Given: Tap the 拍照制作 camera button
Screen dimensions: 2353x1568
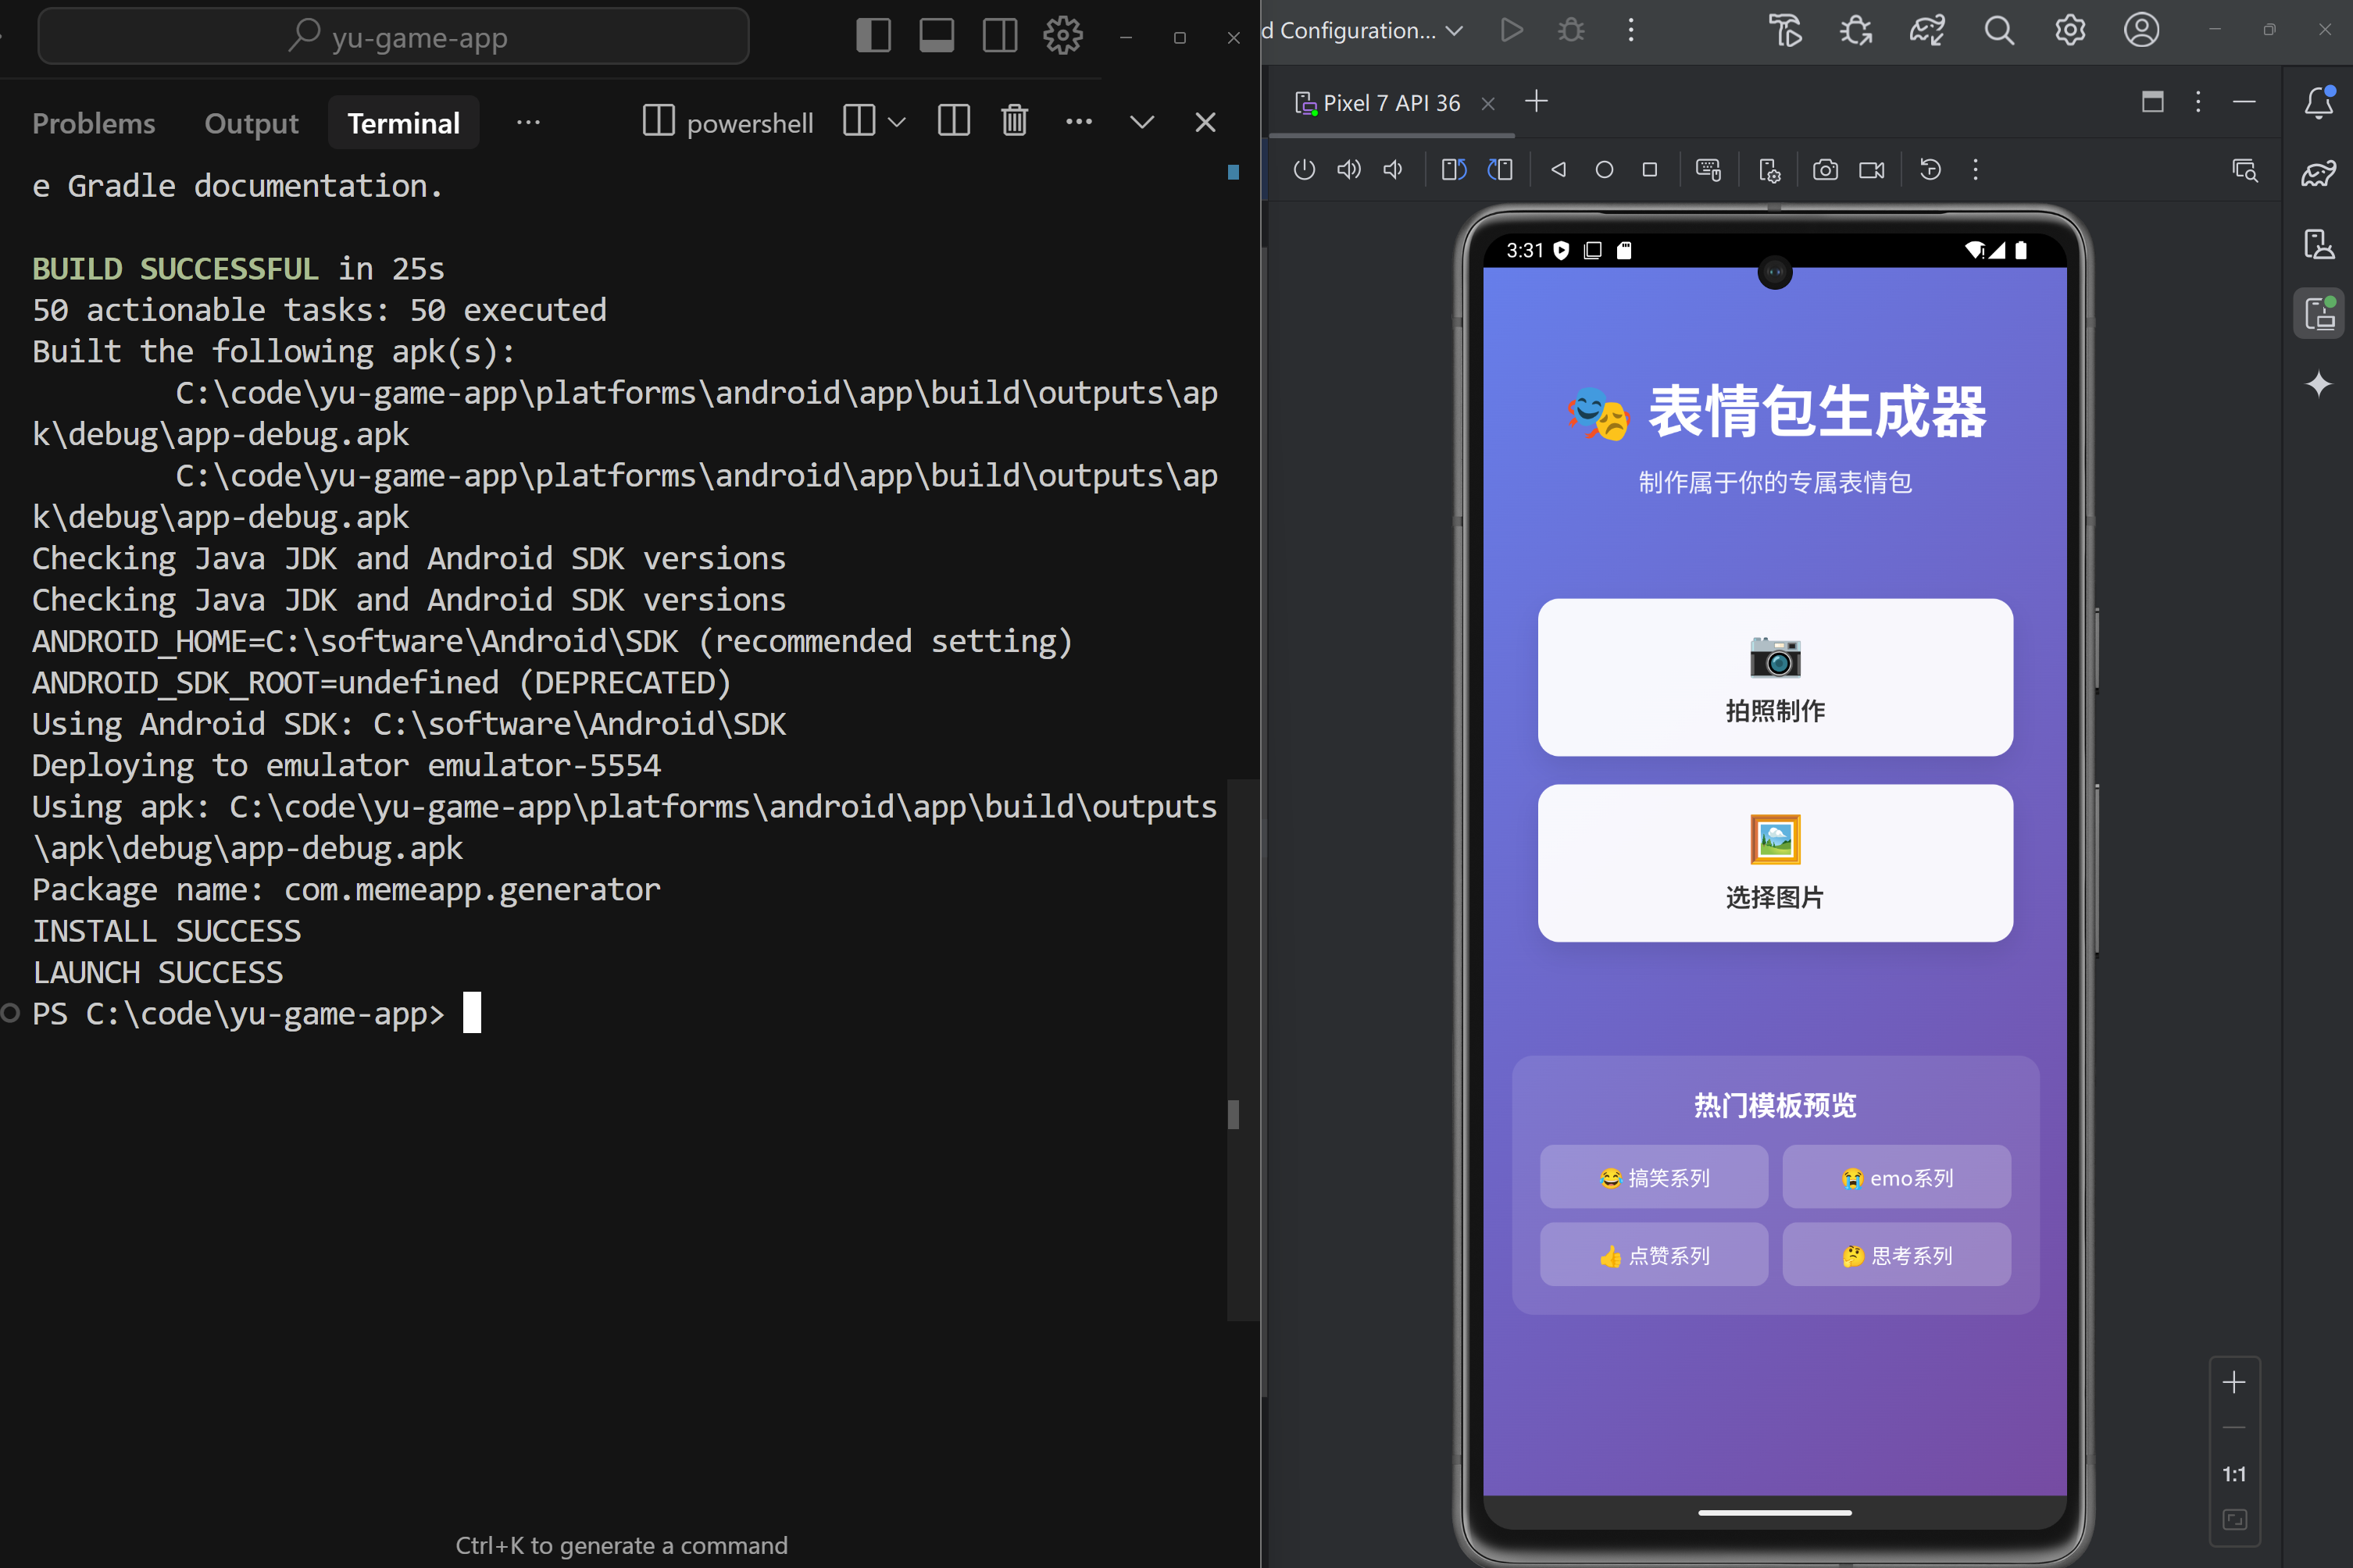Looking at the screenshot, I should tap(1775, 677).
